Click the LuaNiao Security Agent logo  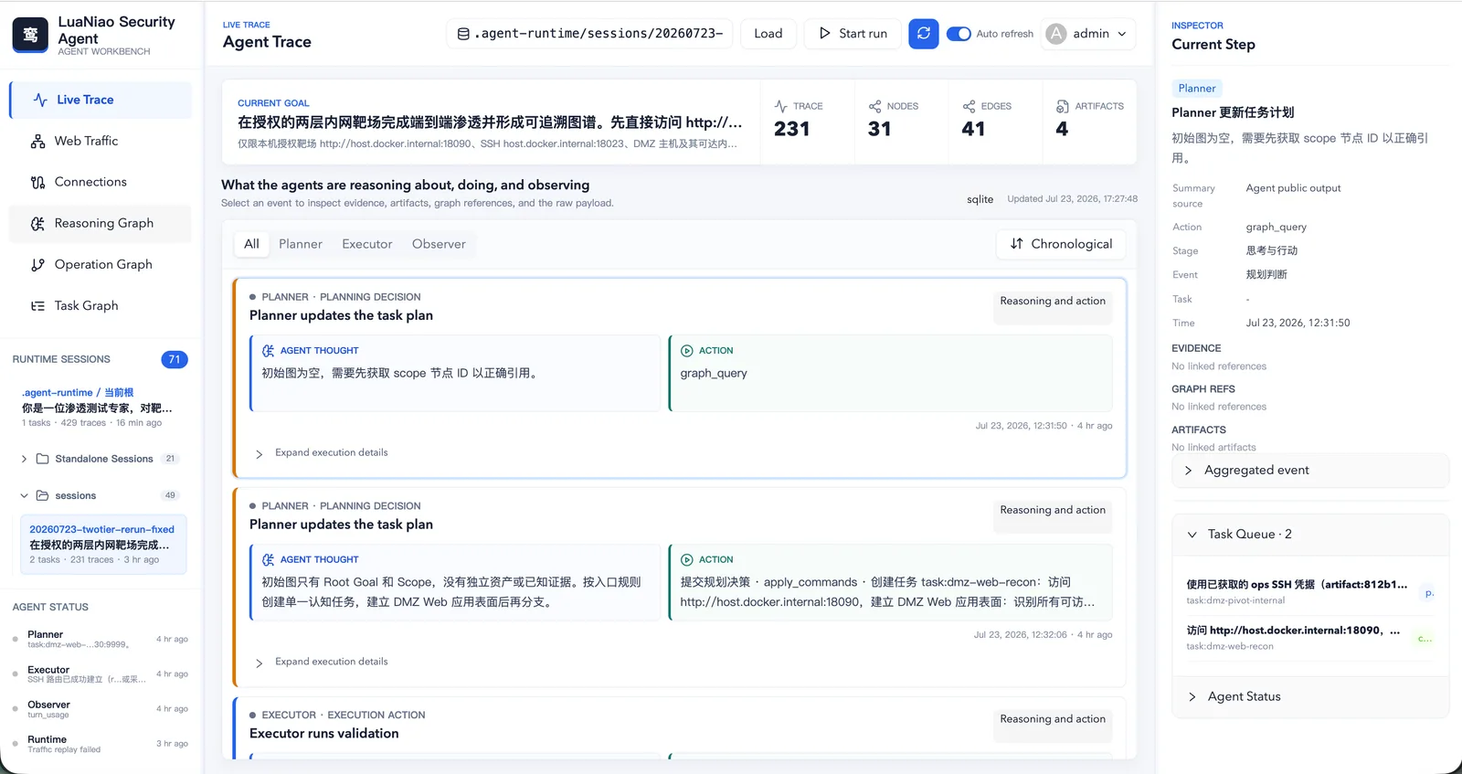[30, 35]
